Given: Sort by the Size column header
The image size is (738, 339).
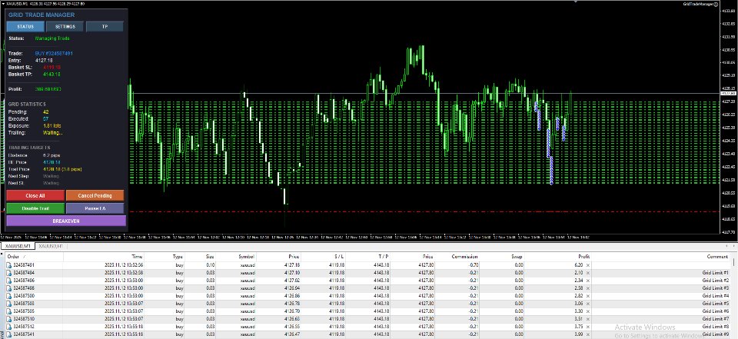Looking at the screenshot, I should click(209, 257).
